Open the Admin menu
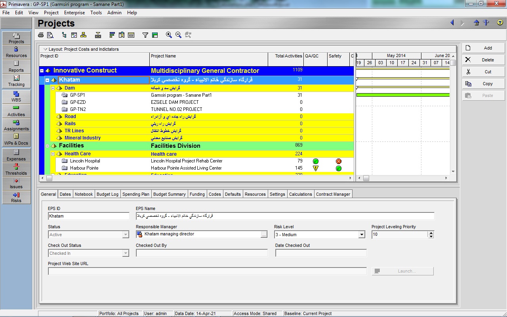 tap(114, 13)
